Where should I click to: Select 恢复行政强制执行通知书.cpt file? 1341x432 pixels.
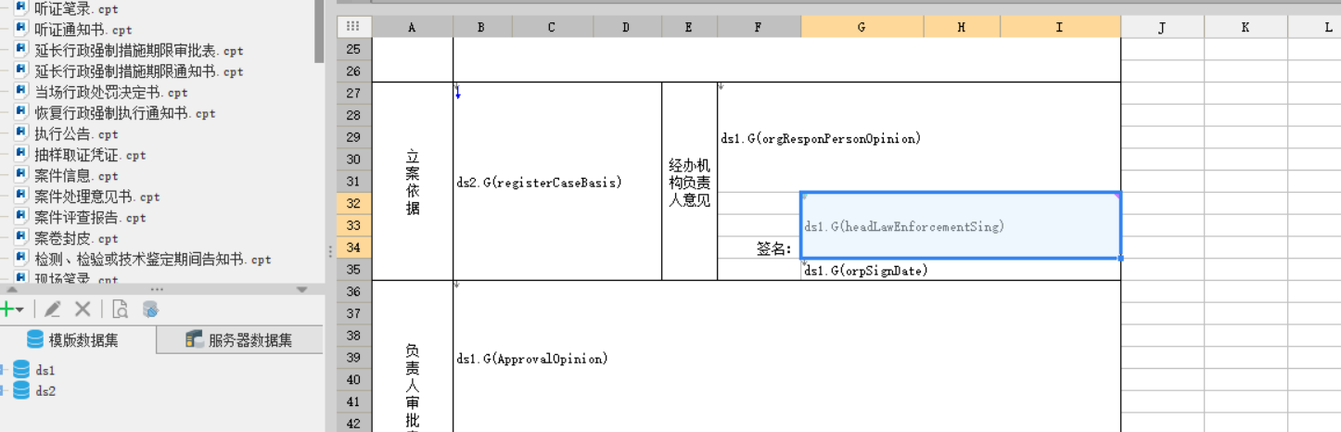click(125, 113)
